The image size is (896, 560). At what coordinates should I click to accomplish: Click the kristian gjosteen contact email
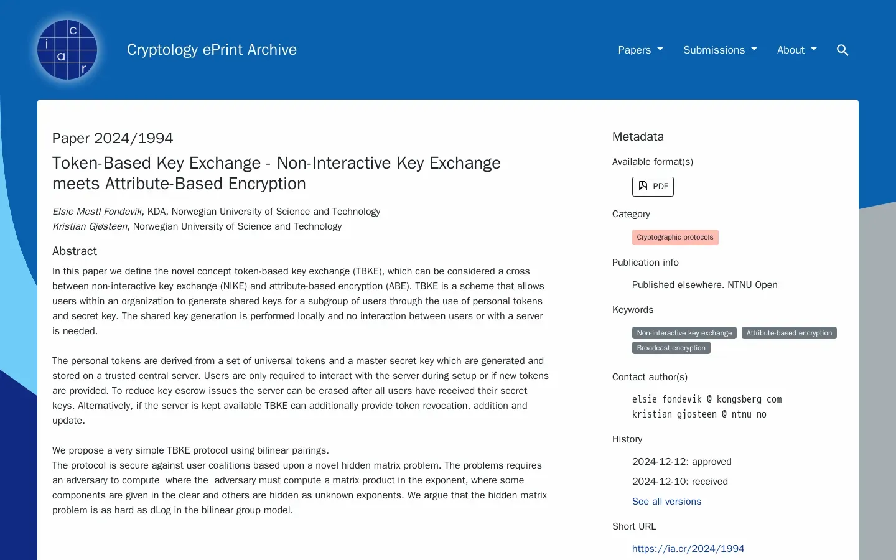[x=699, y=414]
